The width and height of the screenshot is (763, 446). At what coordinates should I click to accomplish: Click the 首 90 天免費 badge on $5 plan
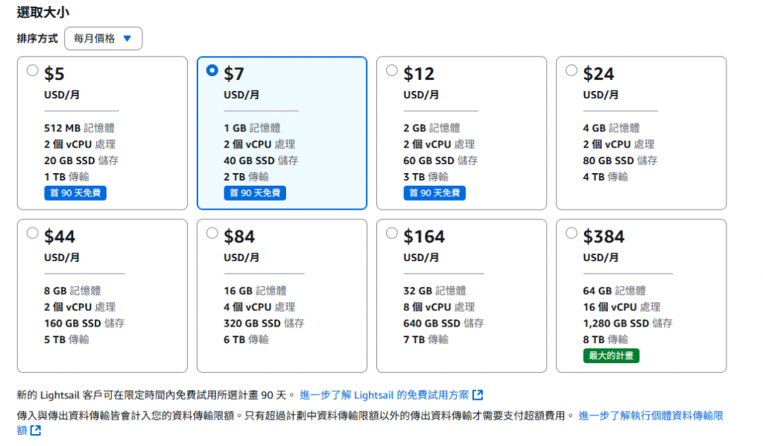tap(75, 193)
